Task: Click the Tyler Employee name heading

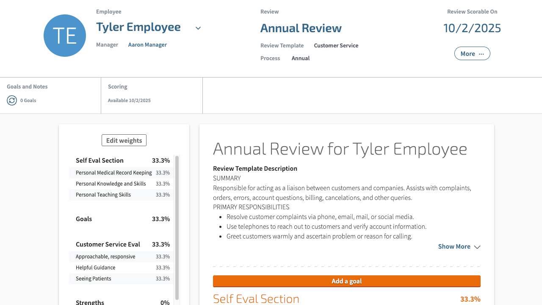Action: click(x=138, y=27)
